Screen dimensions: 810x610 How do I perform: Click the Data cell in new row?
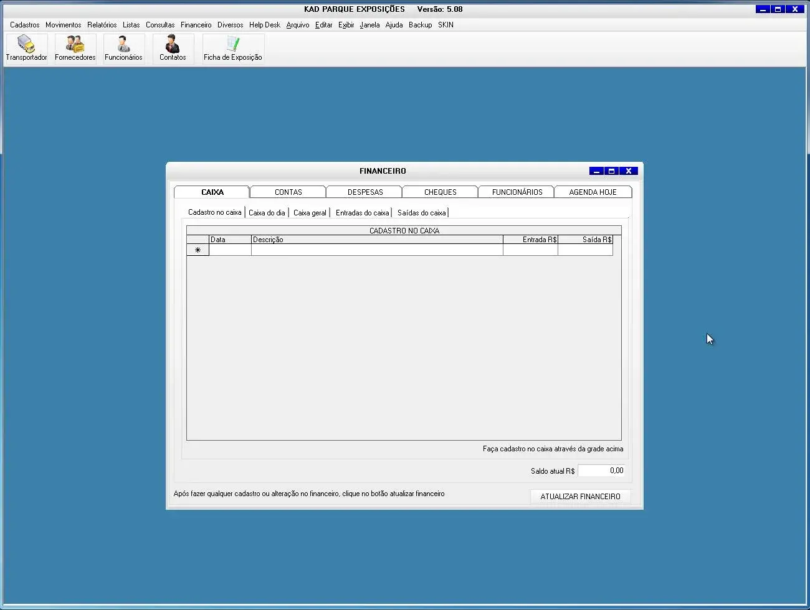click(230, 250)
